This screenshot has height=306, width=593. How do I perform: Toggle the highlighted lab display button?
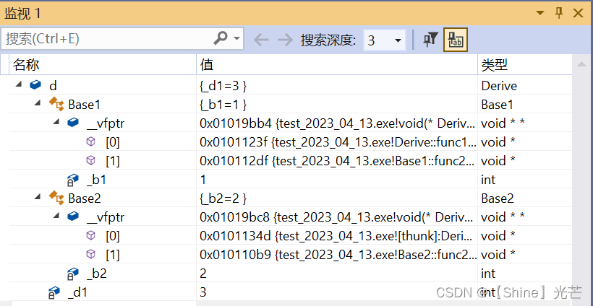pyautogui.click(x=456, y=39)
